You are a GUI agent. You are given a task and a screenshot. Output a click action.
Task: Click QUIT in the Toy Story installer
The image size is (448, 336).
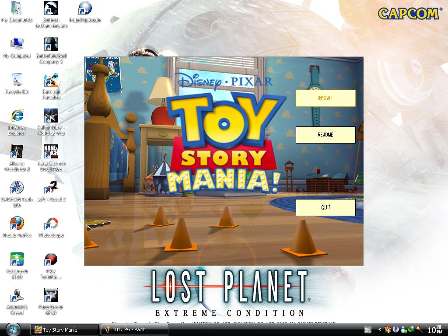click(325, 207)
